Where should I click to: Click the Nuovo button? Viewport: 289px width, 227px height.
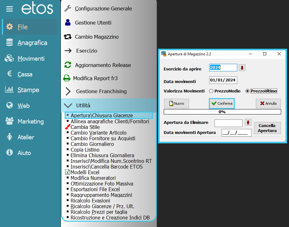(x=177, y=103)
